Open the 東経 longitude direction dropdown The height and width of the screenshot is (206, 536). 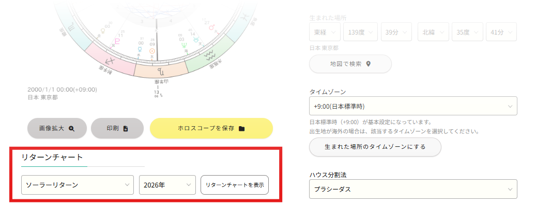[325, 32]
